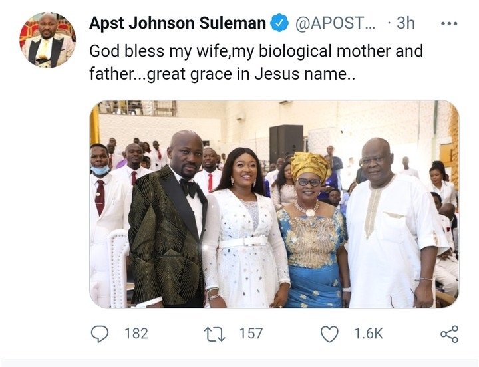
Task: Open the 3h timestamp permalink
Action: (406, 23)
